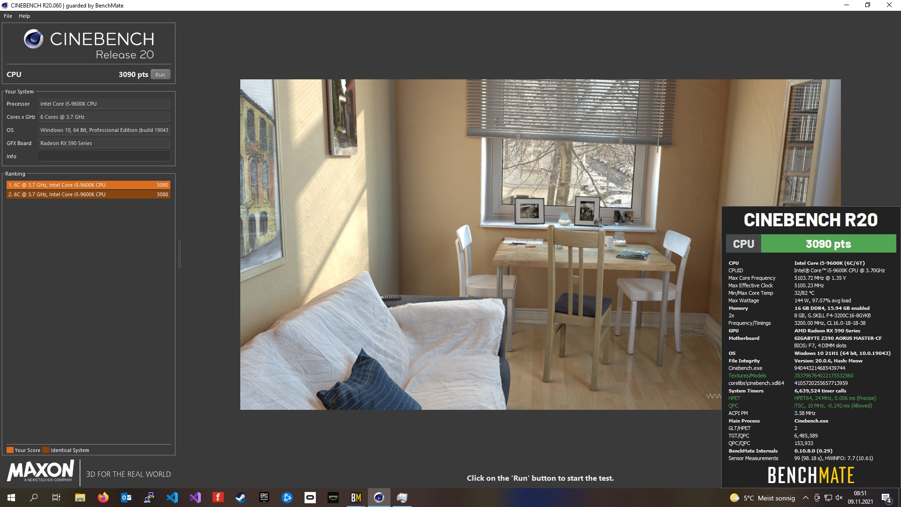Click the Info input field
901x507 pixels.
(x=104, y=156)
